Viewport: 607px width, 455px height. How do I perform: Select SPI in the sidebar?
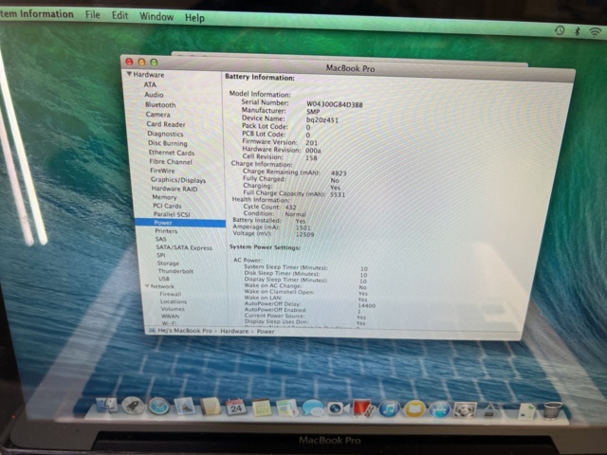pyautogui.click(x=160, y=255)
